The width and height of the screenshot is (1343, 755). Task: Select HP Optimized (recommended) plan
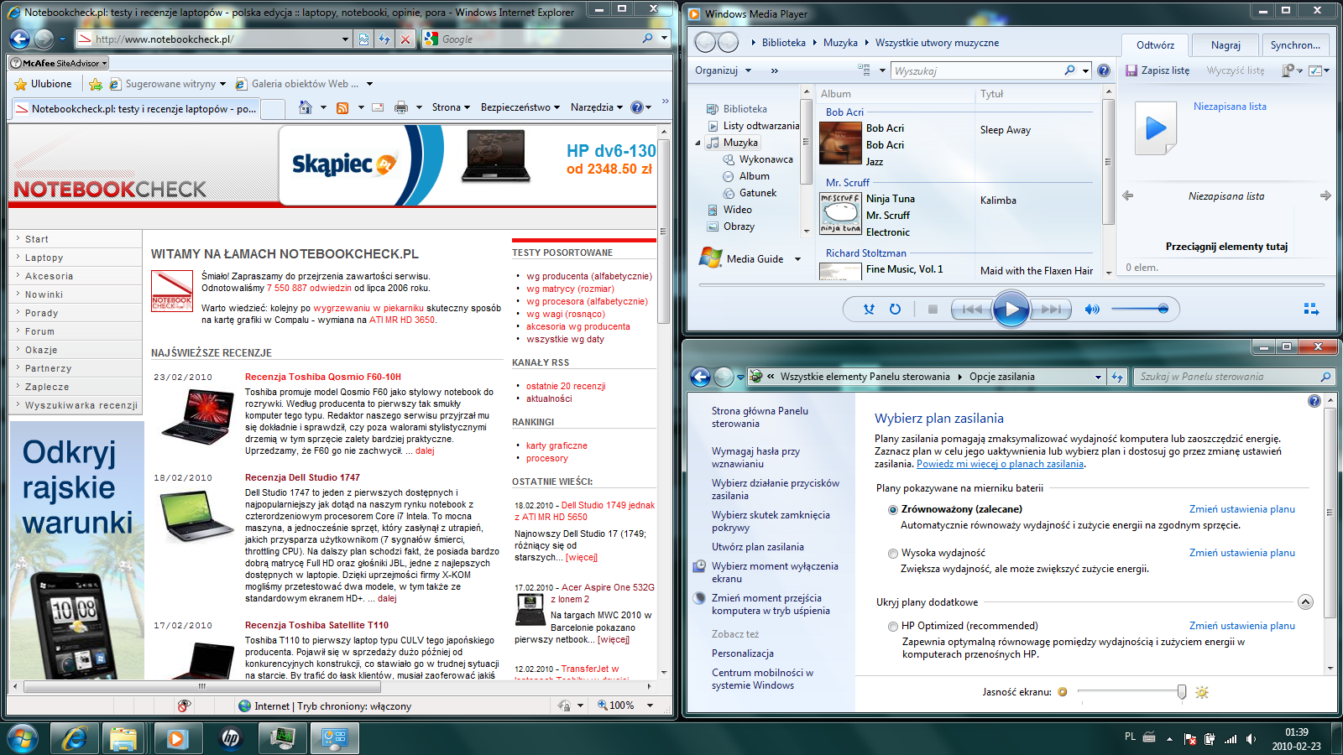[893, 626]
